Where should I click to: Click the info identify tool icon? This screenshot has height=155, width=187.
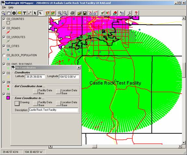14,13
